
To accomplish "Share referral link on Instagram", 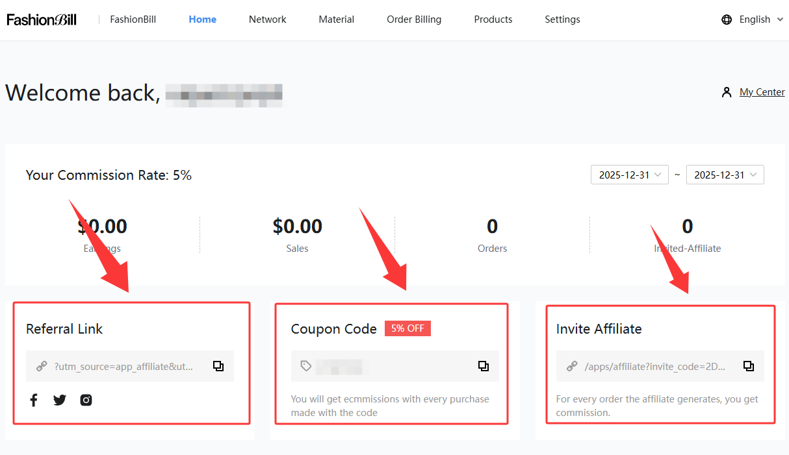I will point(86,400).
